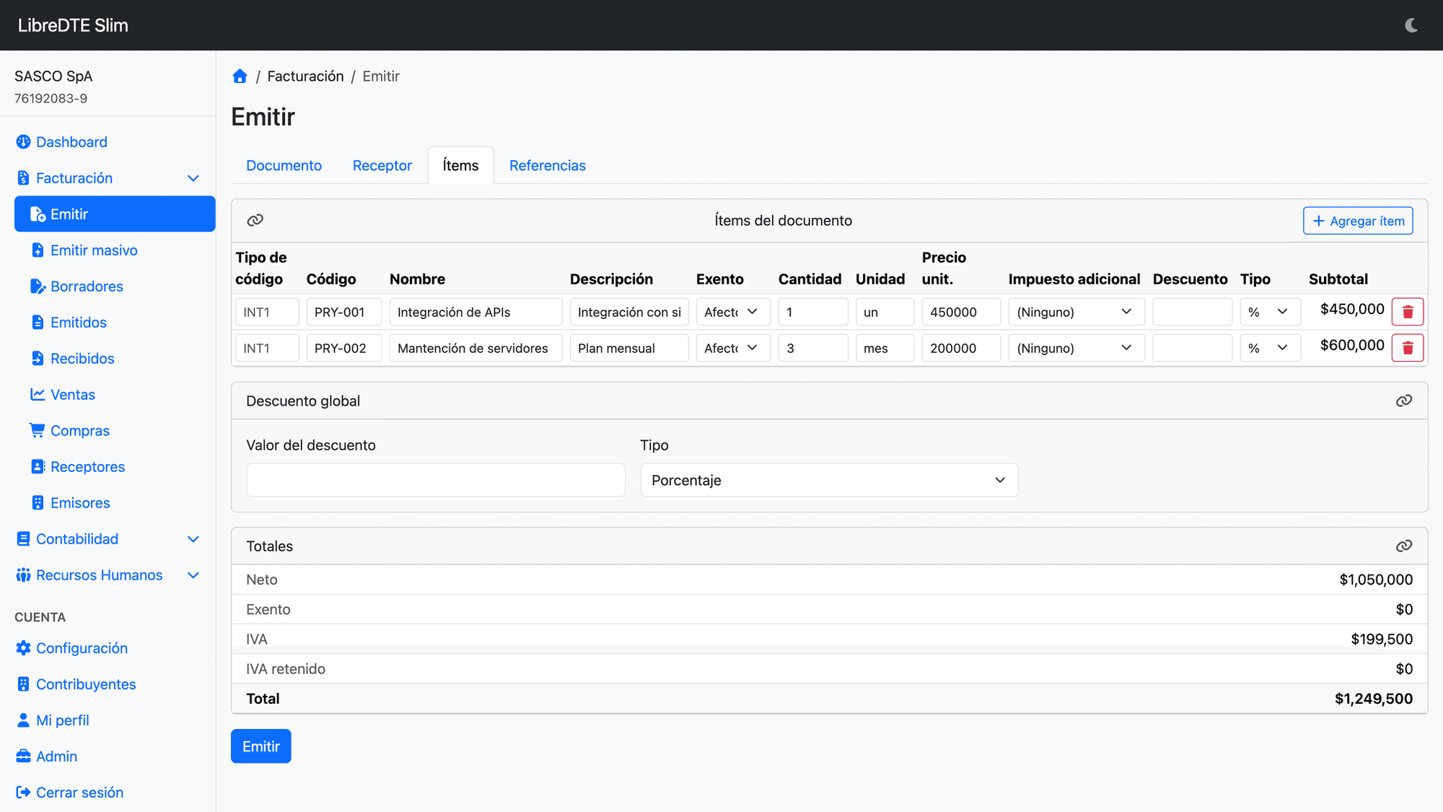Open Emitir masivo in sidebar
The height and width of the screenshot is (812, 1443).
click(84, 250)
